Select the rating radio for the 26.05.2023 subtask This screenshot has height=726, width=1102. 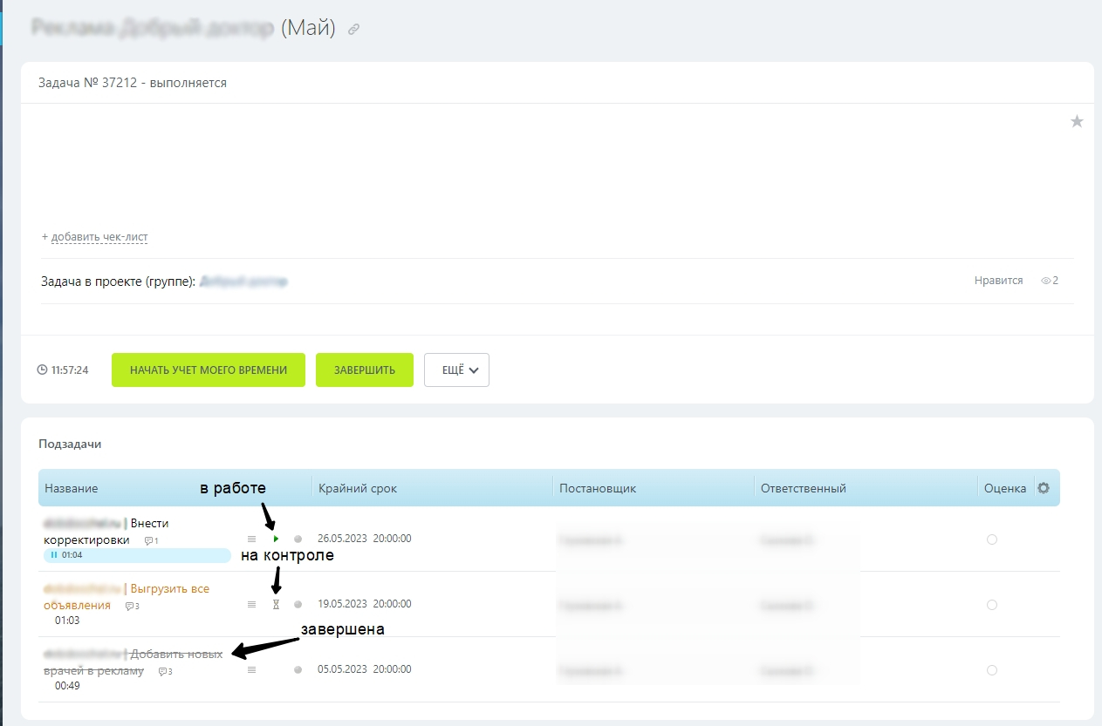click(x=991, y=539)
